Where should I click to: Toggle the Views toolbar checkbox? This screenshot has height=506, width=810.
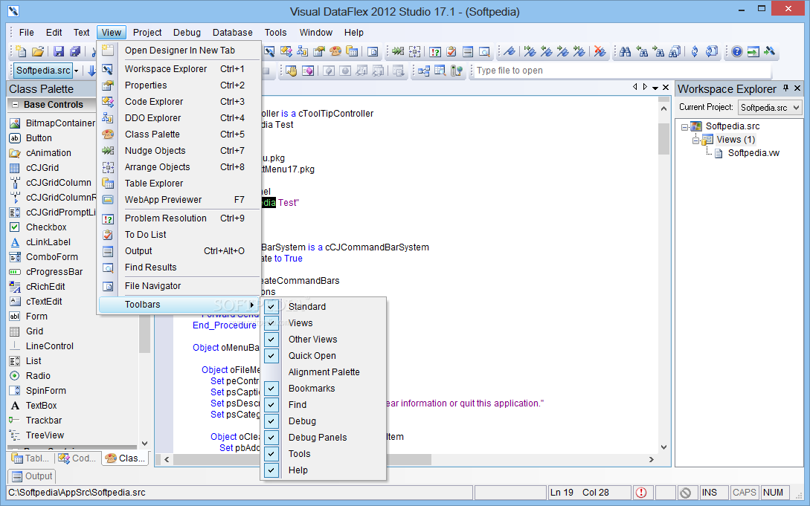pyautogui.click(x=271, y=323)
